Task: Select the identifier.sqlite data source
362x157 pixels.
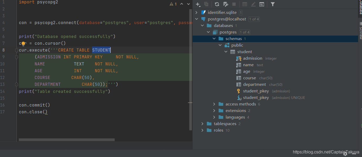Action: tap(222, 12)
